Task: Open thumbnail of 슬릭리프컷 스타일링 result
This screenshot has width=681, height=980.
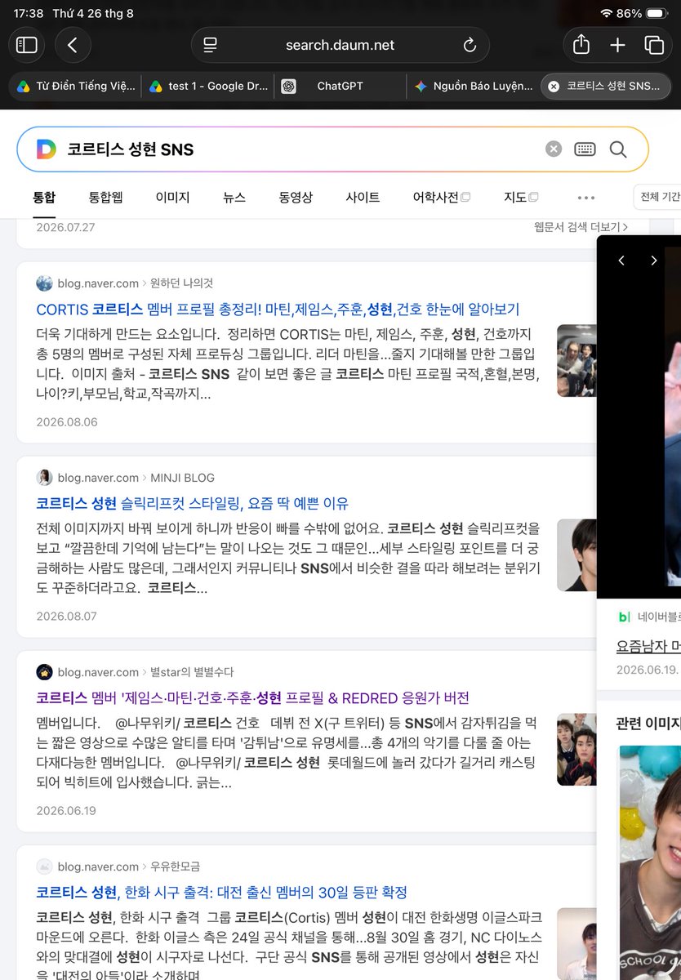Action: (576, 555)
